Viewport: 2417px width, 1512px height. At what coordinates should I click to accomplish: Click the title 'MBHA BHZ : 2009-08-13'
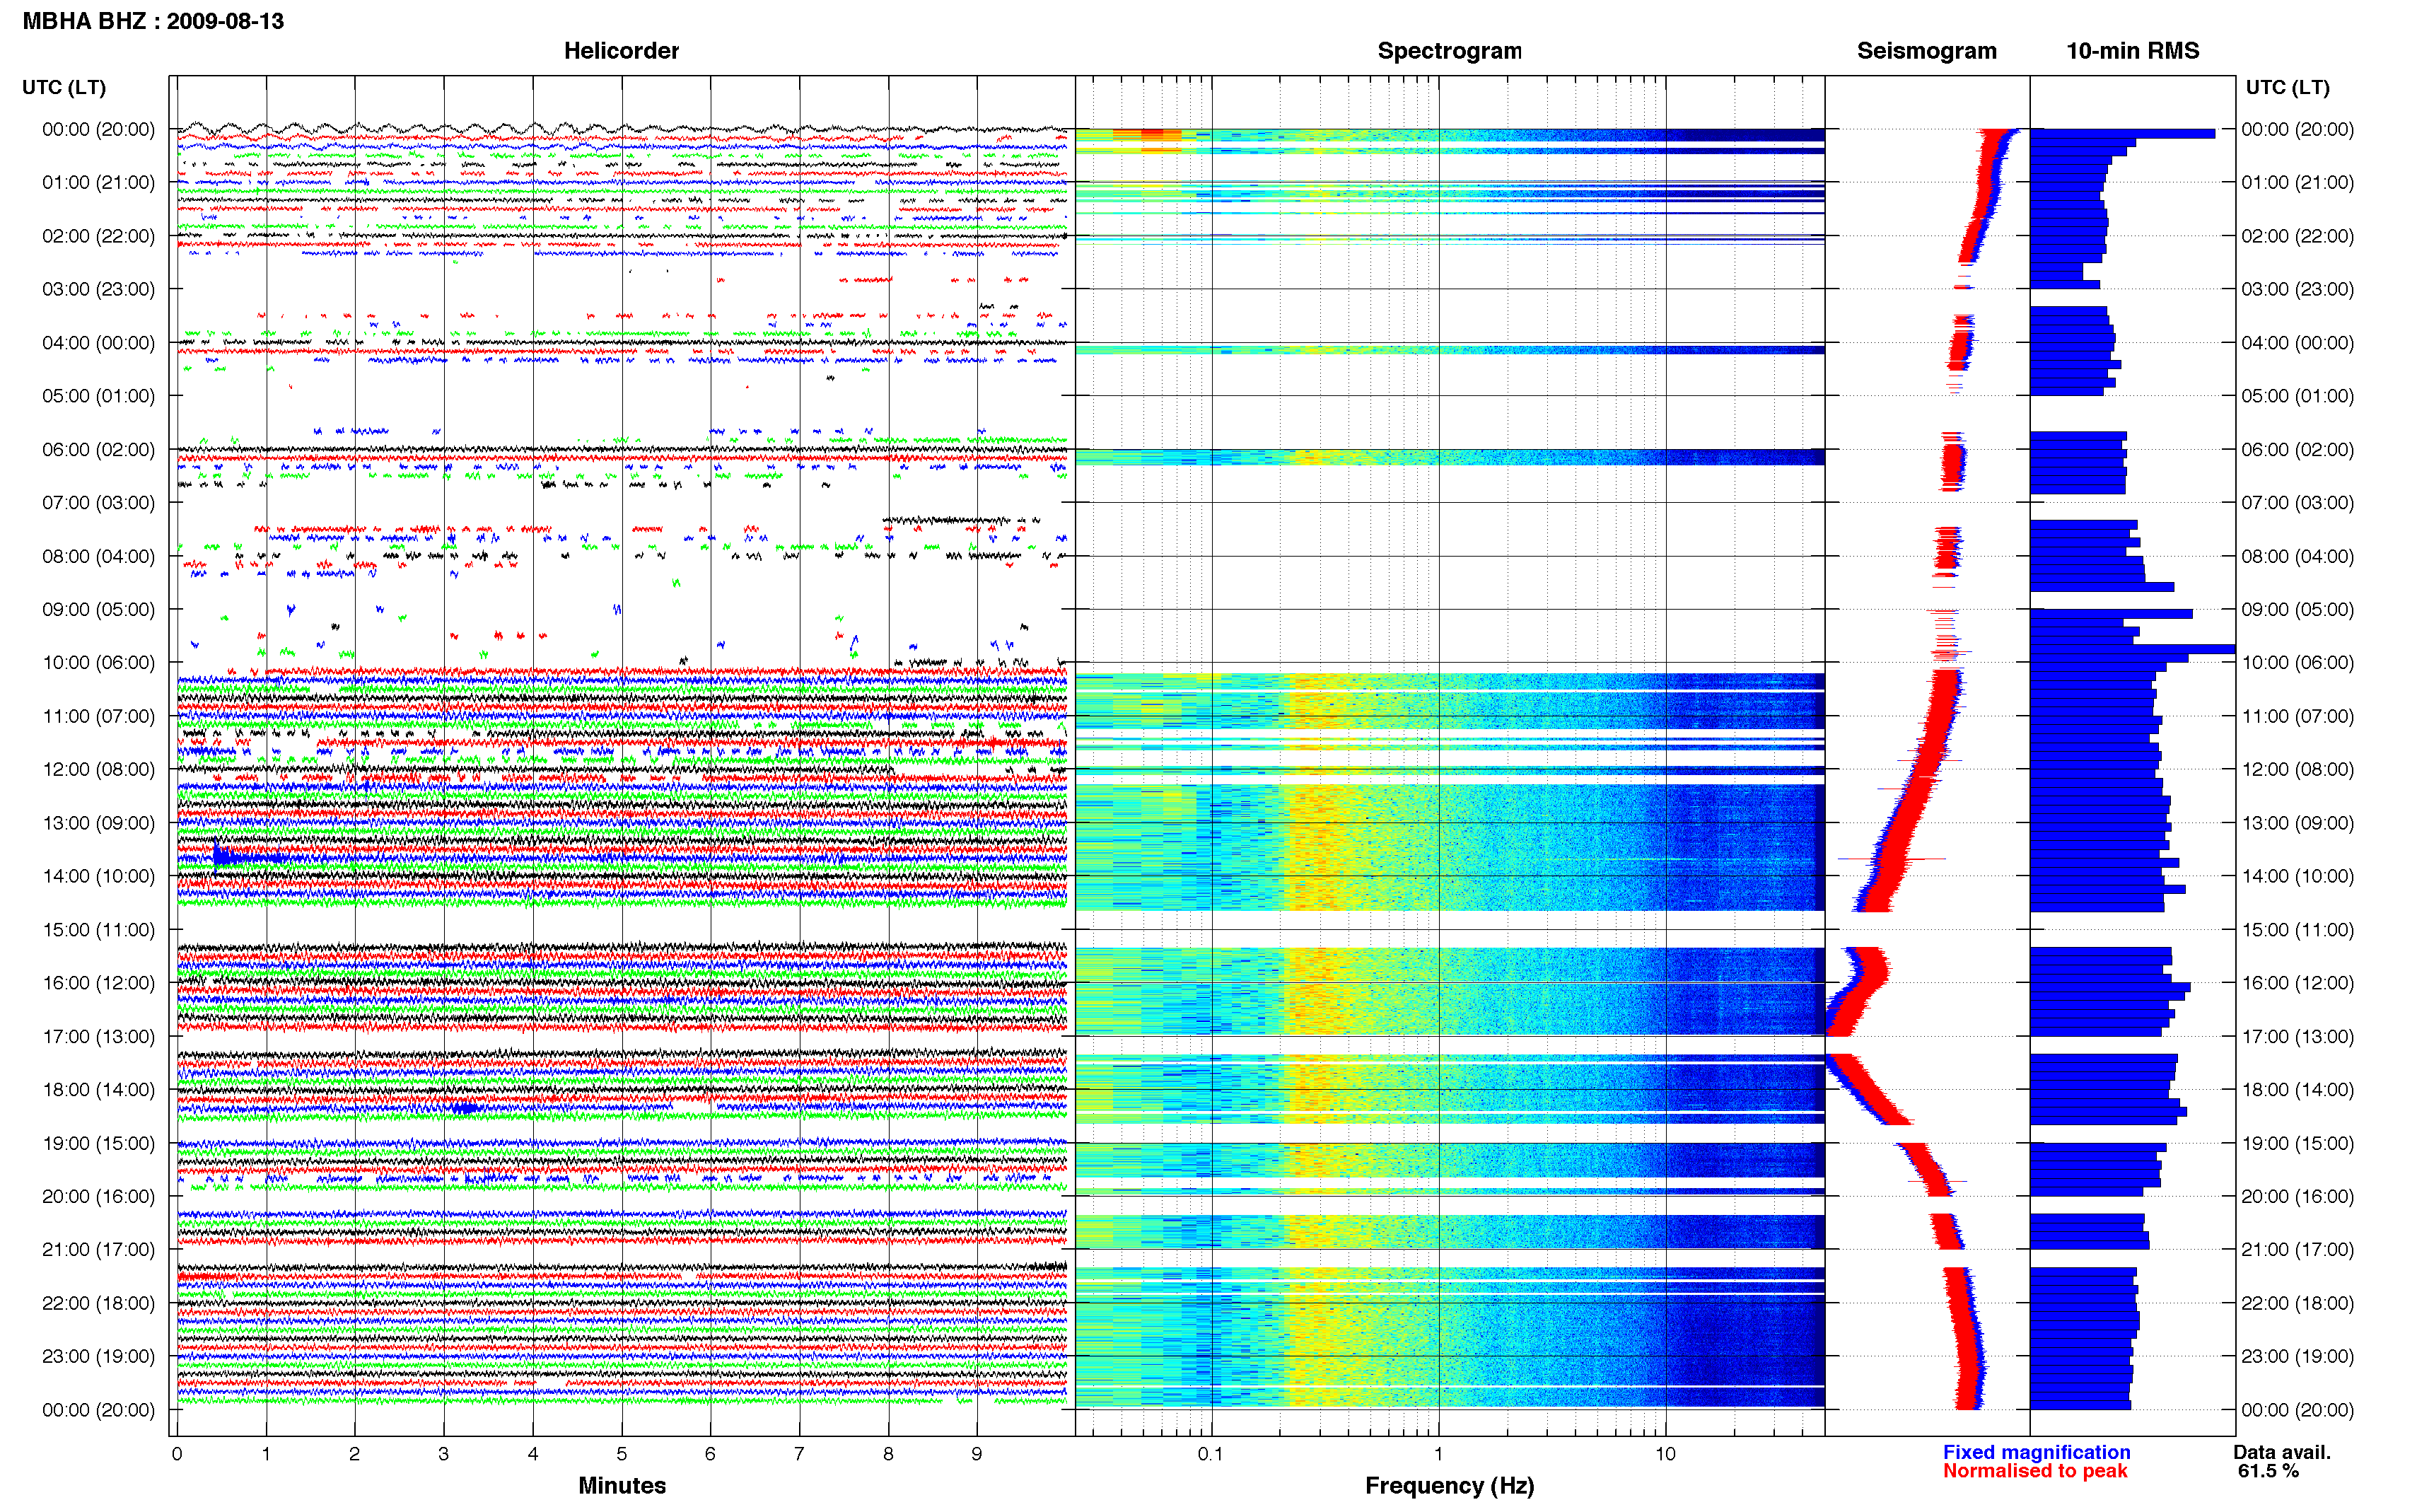pyautogui.click(x=153, y=21)
